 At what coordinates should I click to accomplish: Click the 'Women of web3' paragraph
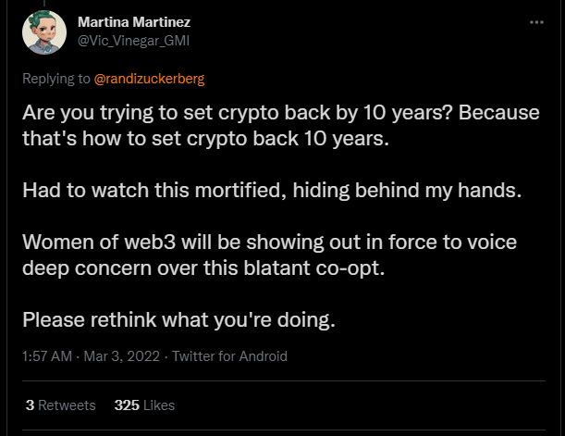coord(269,255)
